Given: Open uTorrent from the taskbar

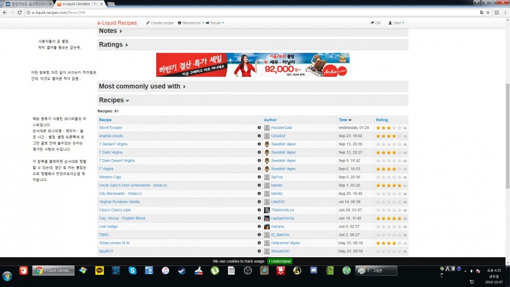Looking at the screenshot, I should pyautogui.click(x=214, y=271).
